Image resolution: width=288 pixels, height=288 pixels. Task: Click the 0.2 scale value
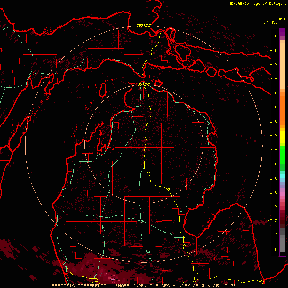coord(274,207)
